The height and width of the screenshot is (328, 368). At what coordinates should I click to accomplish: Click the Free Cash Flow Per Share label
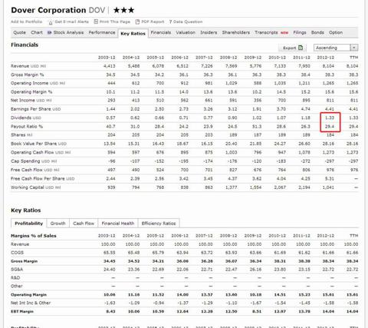(x=42, y=178)
